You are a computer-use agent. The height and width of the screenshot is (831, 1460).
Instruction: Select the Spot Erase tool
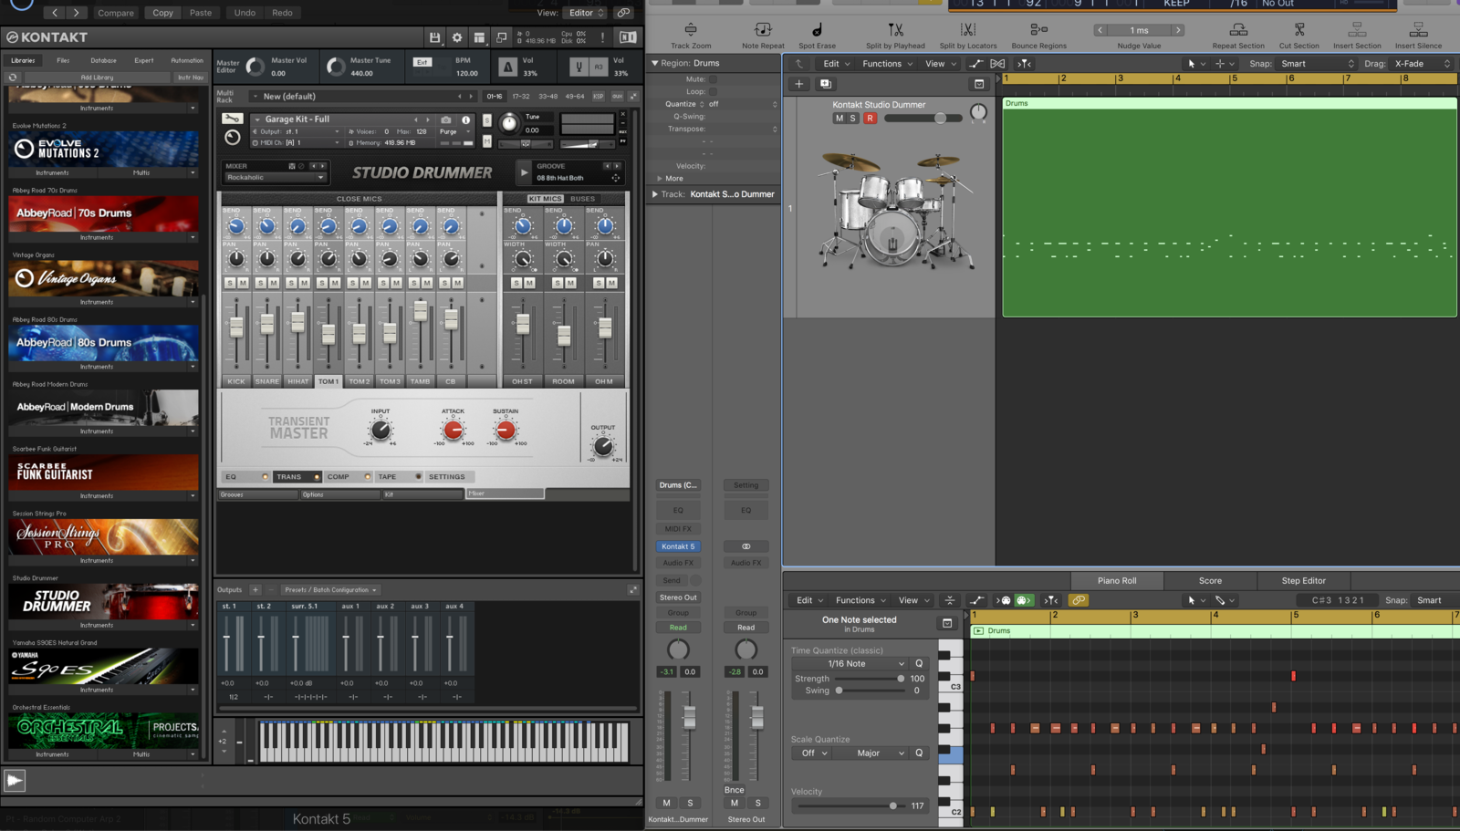click(817, 36)
